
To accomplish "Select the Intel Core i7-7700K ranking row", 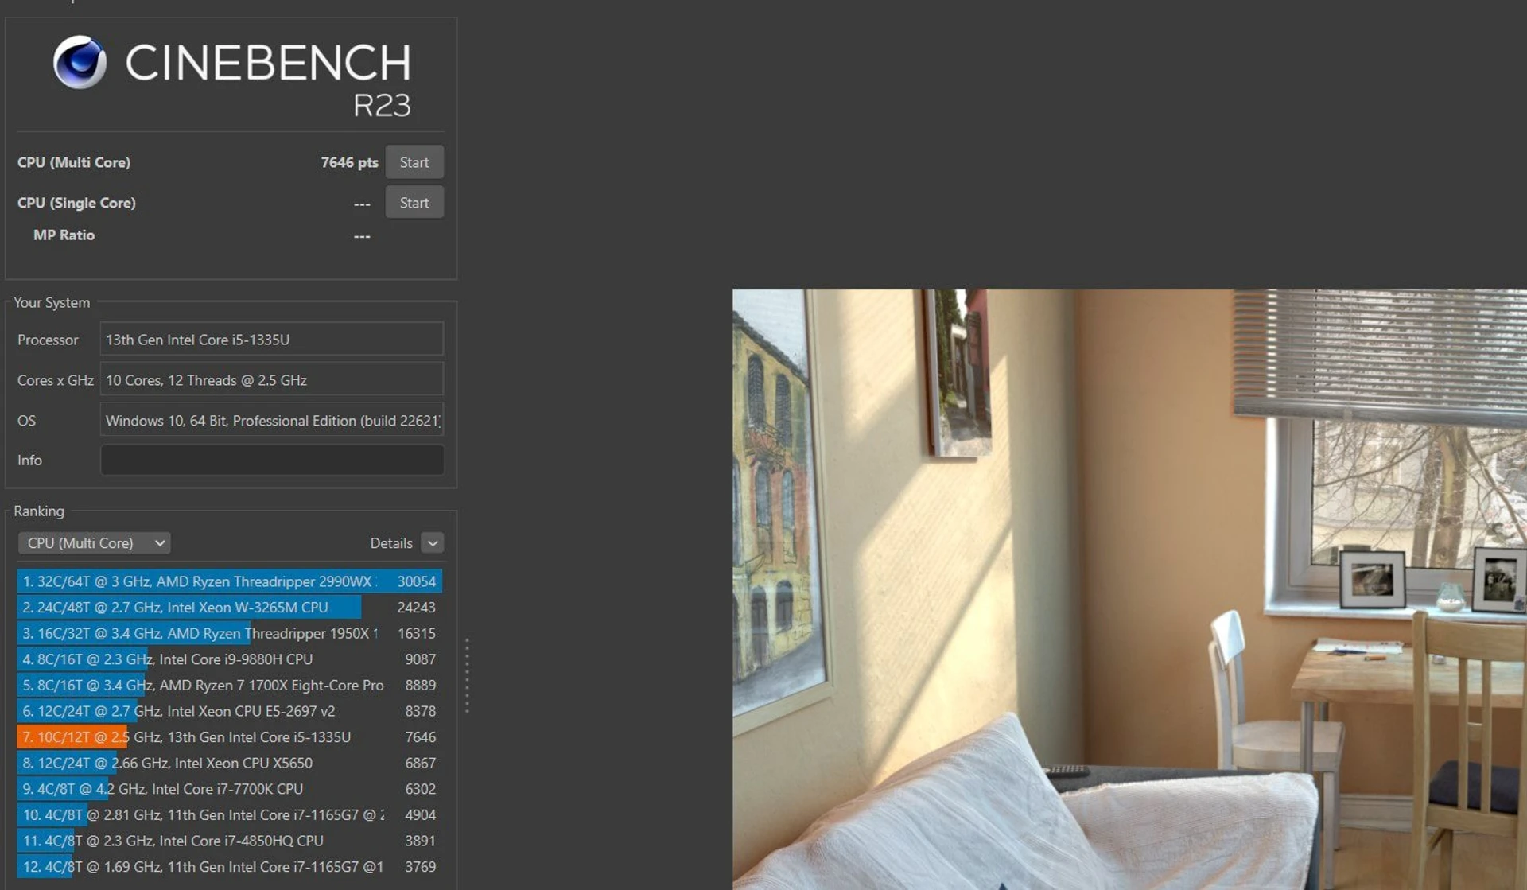I will [x=229, y=789].
